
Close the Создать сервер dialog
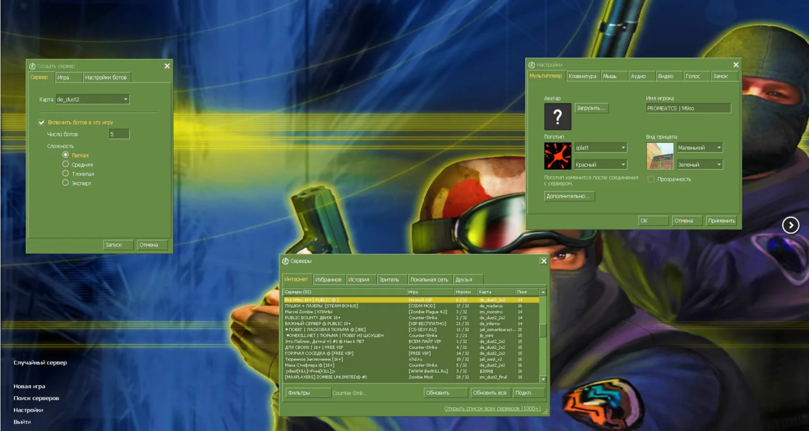click(x=167, y=66)
